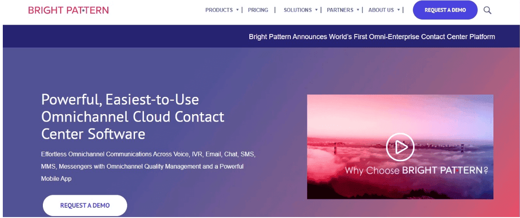Click the Why Choose Bright Pattern caption
The image size is (520, 218).
(x=417, y=170)
